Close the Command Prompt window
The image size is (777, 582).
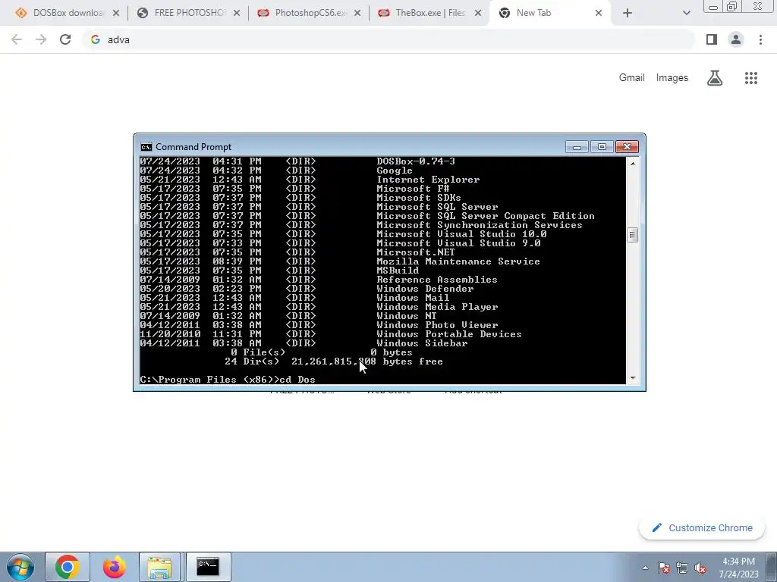point(627,147)
